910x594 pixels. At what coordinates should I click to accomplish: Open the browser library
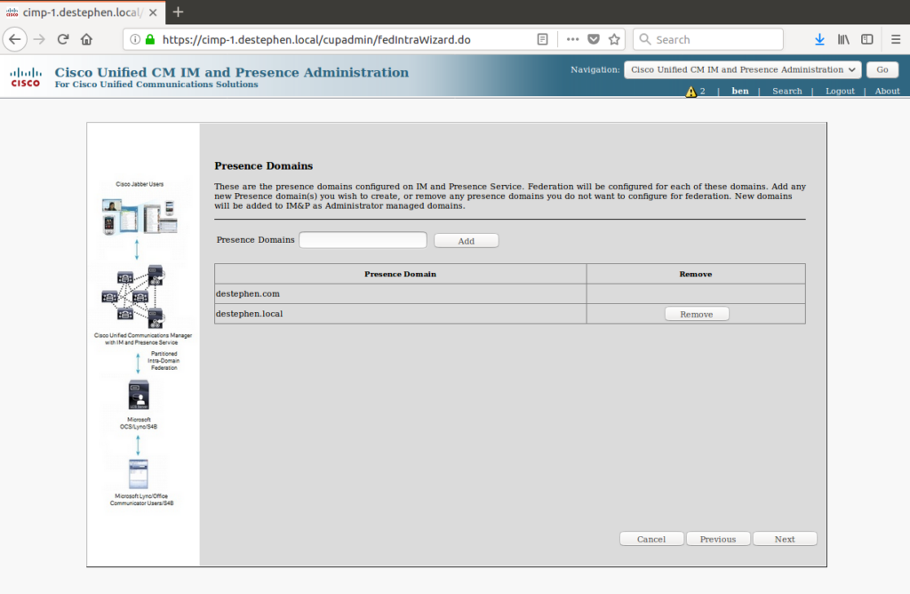[x=843, y=39]
